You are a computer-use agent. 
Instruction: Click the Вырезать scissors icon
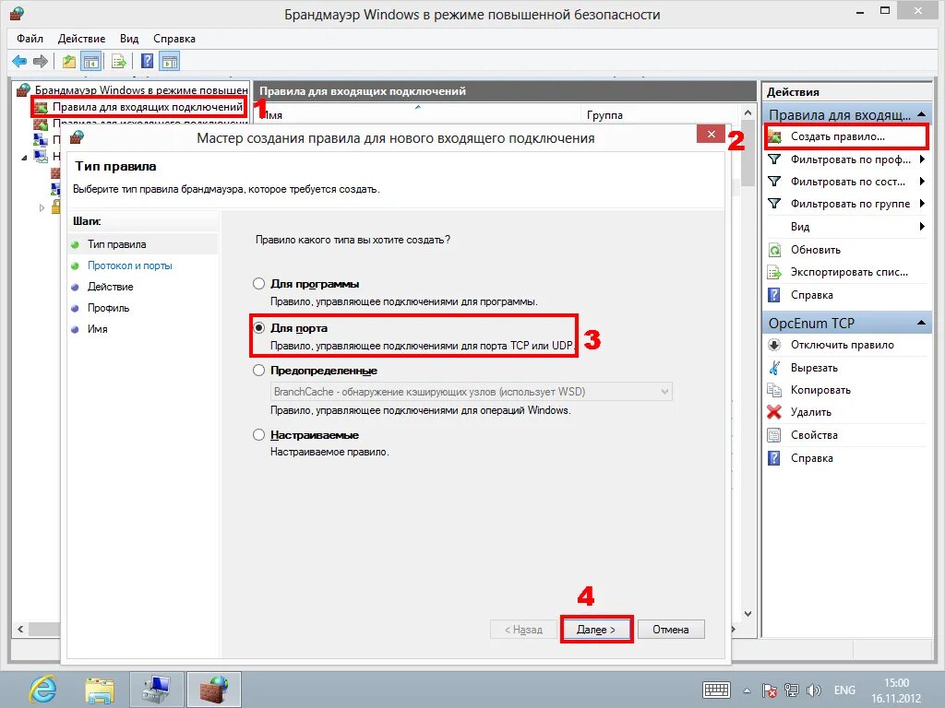tap(774, 368)
